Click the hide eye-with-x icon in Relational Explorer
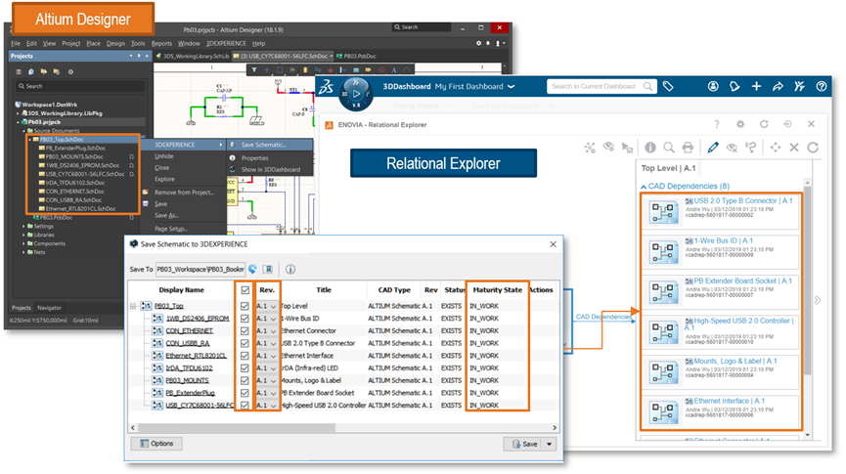This screenshot has width=846, height=474. pos(732,148)
